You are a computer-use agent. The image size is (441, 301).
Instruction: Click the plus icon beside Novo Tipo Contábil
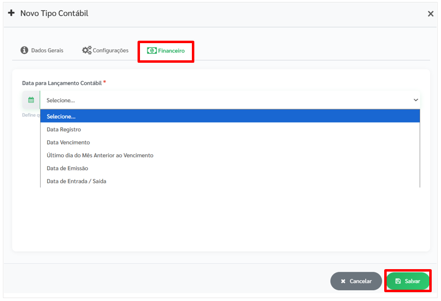pos(11,13)
